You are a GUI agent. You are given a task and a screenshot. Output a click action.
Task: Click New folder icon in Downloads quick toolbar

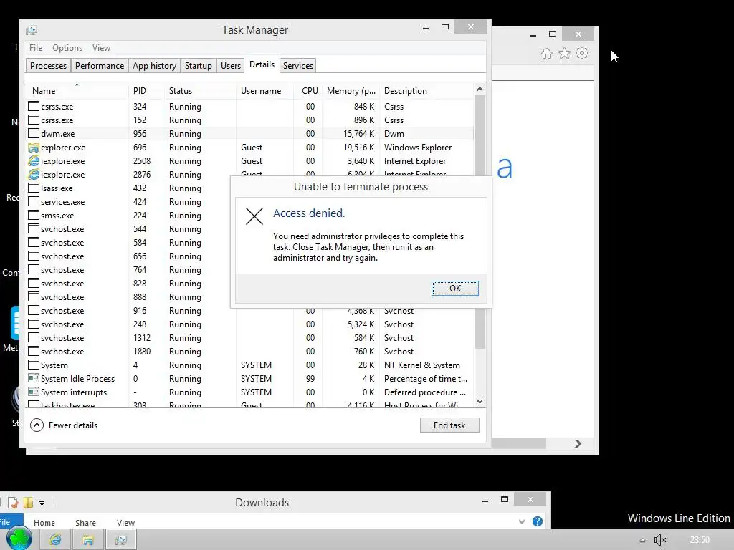(x=29, y=503)
